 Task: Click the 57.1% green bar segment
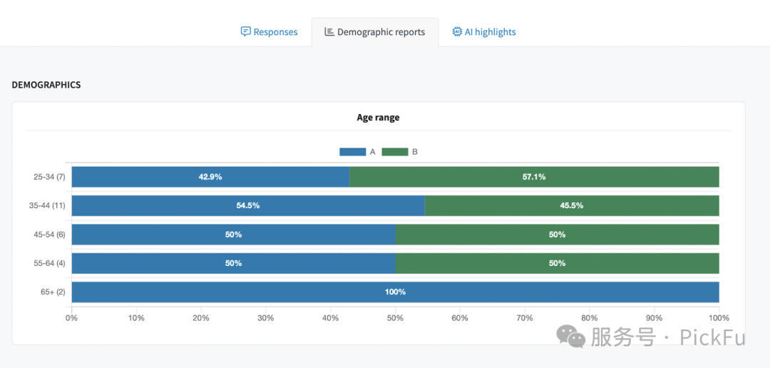(534, 177)
